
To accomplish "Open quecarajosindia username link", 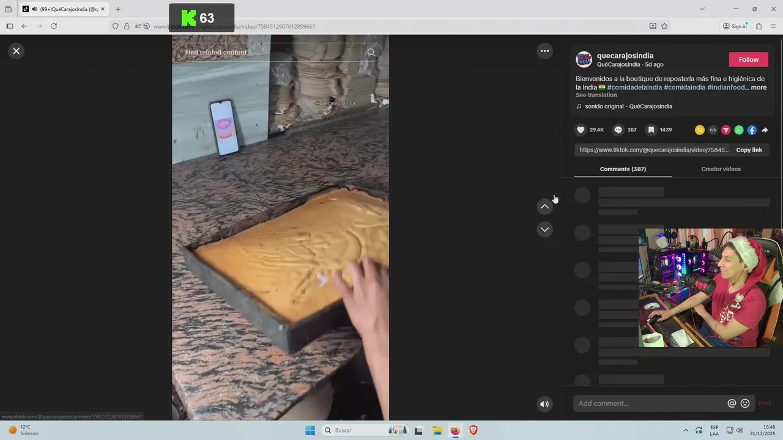I will coord(625,56).
